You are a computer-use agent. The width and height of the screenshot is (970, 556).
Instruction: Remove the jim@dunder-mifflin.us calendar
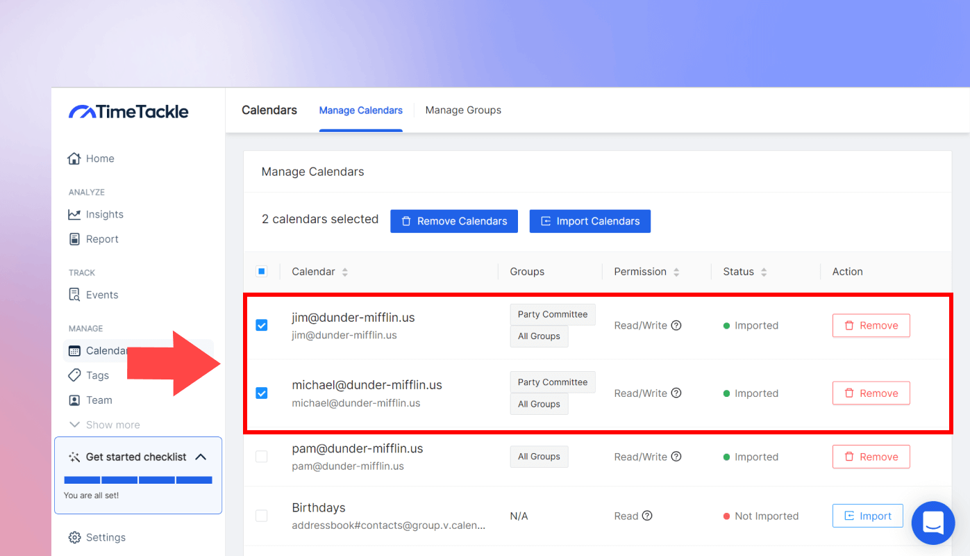(871, 325)
